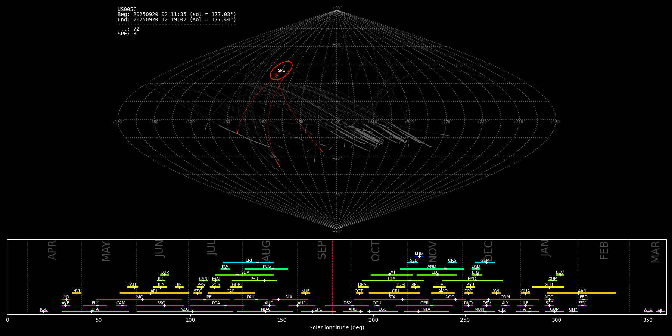The width and height of the screenshot is (672, 336).
Task: Click the FEB month label in timeline
Action: pyautogui.click(x=604, y=250)
